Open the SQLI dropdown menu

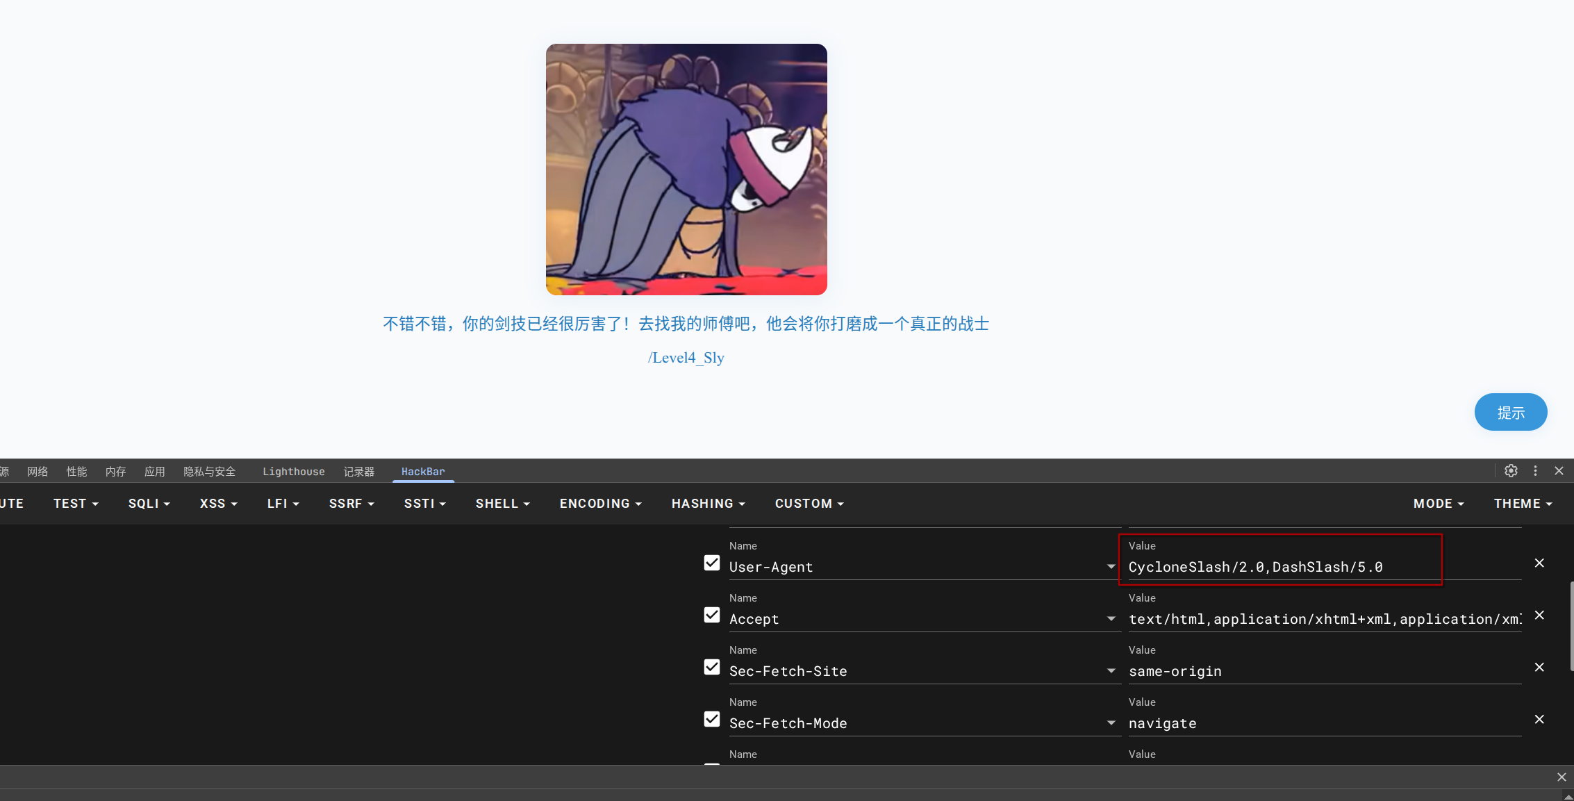[149, 504]
